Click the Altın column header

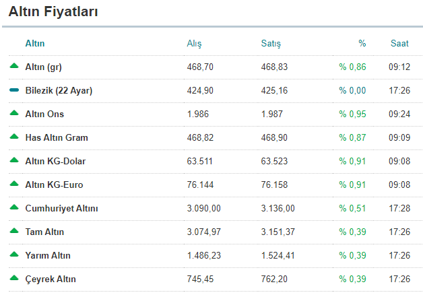[x=35, y=44]
